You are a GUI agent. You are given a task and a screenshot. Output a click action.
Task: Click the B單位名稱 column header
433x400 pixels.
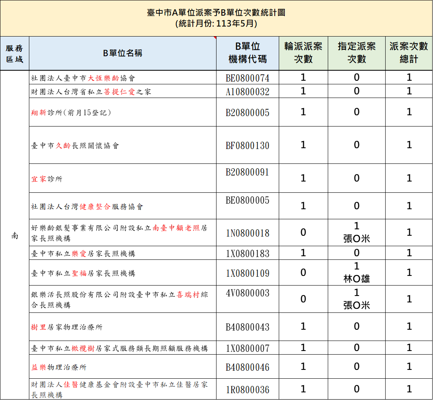pyautogui.click(x=123, y=53)
